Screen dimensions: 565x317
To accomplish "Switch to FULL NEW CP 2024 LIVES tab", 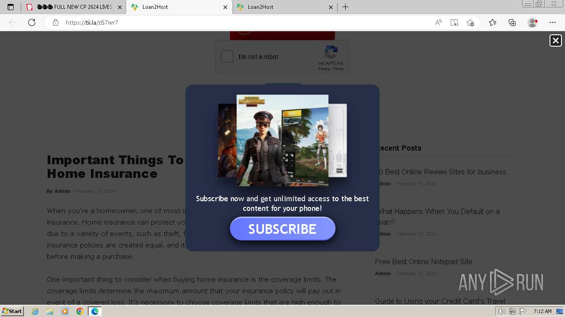I will [74, 7].
